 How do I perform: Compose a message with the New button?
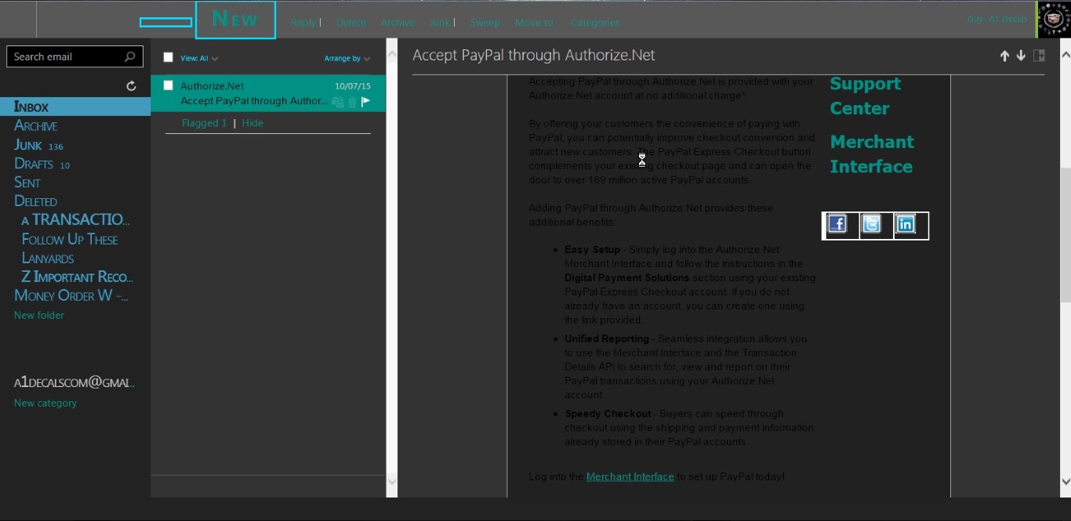[x=235, y=20]
